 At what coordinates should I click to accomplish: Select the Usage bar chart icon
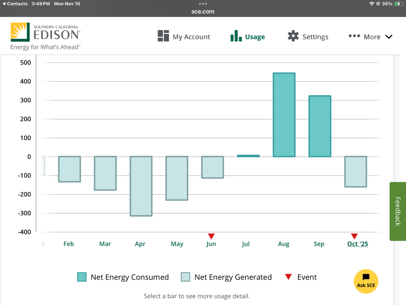(x=236, y=36)
